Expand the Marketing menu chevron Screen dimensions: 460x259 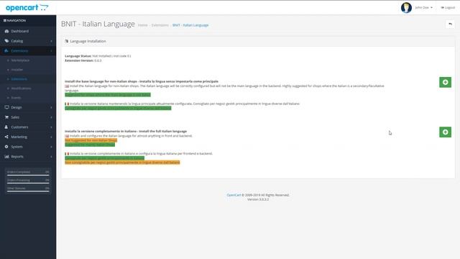[51, 137]
